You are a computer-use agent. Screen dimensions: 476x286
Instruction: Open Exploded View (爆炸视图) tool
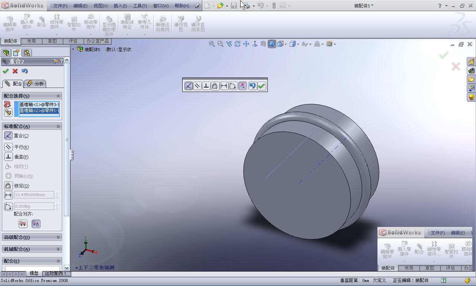pos(181,24)
